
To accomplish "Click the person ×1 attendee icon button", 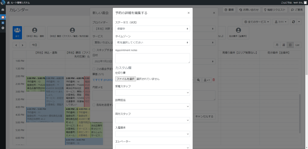I will [207, 80].
